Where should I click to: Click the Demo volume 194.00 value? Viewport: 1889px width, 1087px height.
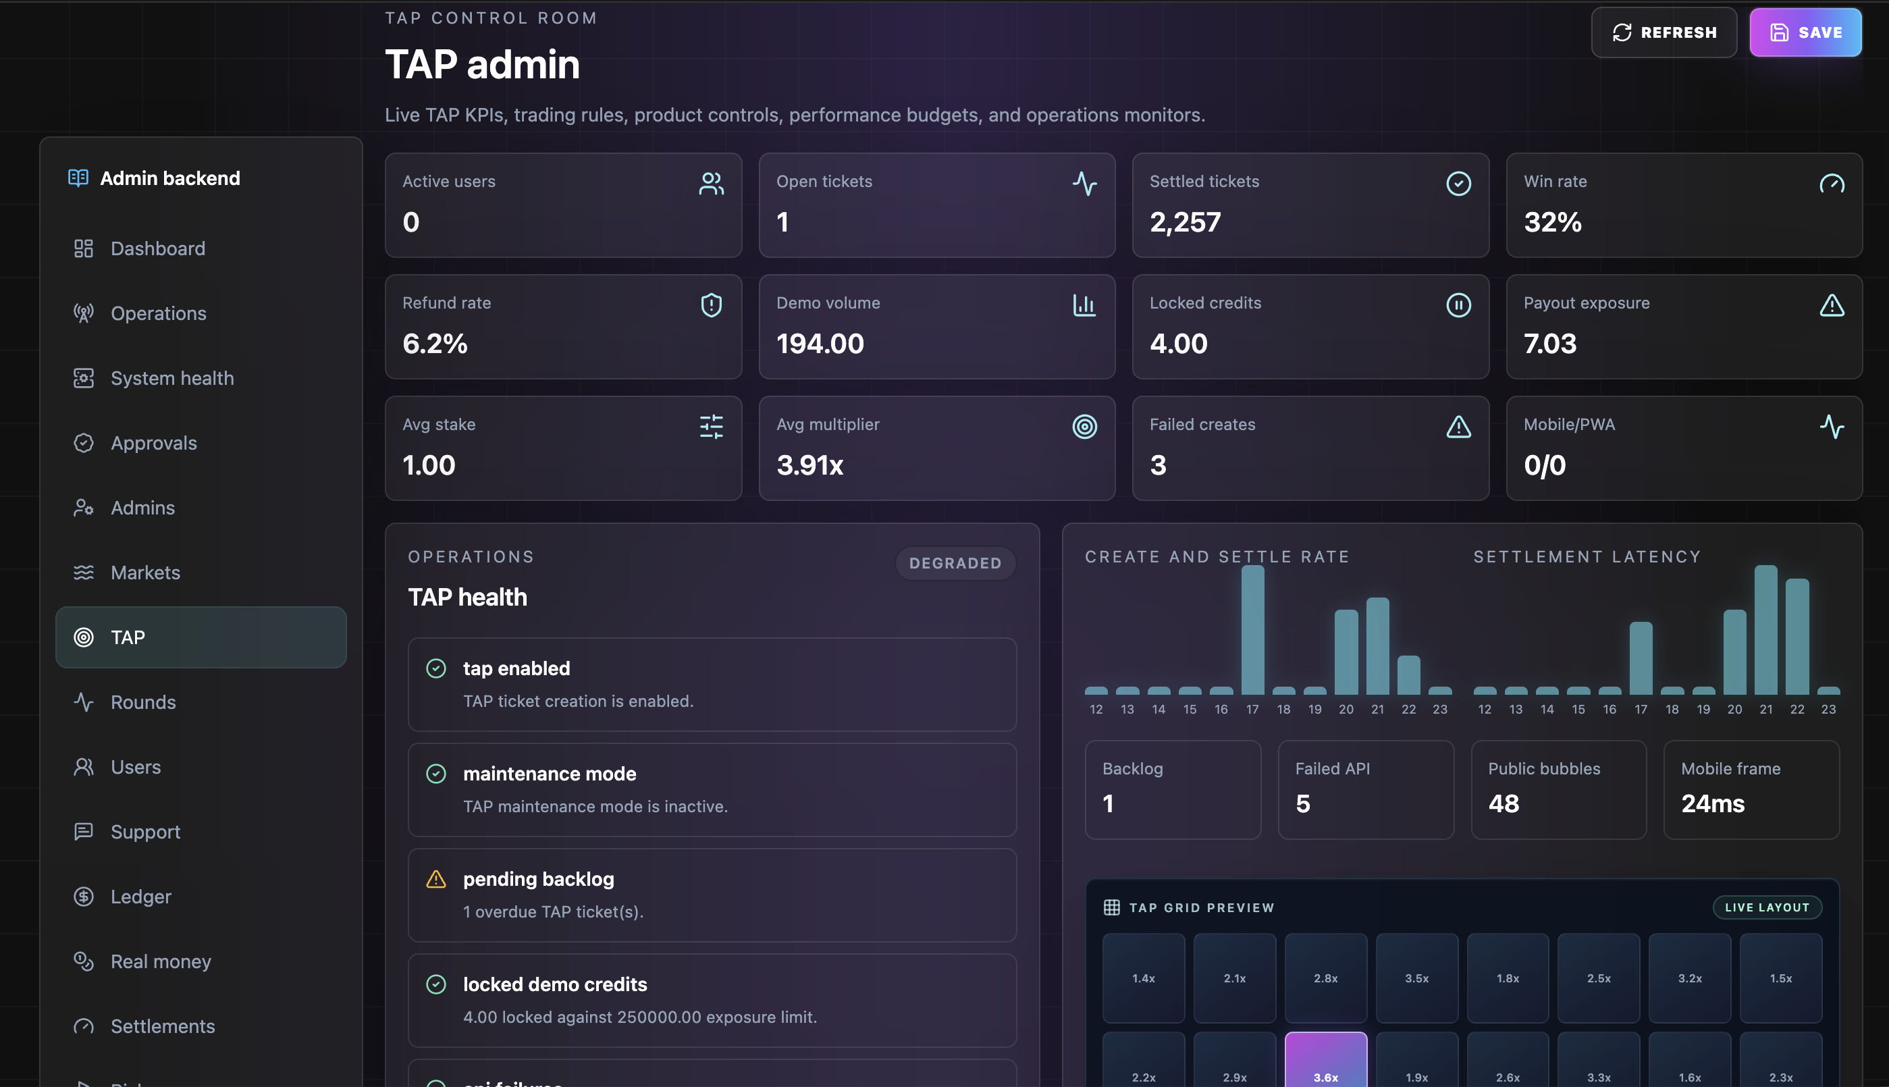(x=820, y=344)
